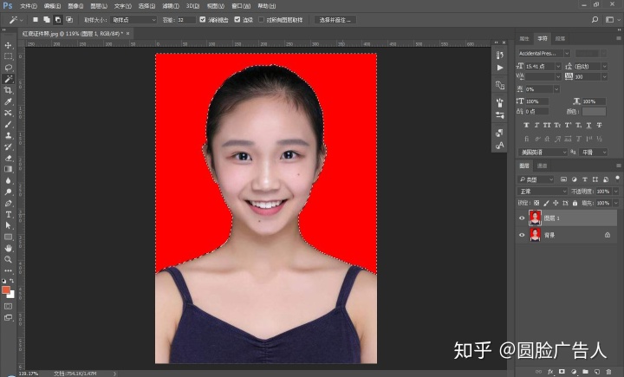Toggle the layer filter on/off switch

[x=617, y=179]
